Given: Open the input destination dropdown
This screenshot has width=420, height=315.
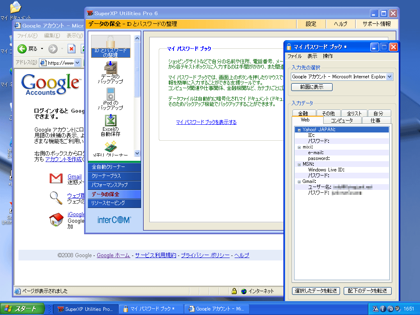Looking at the screenshot, I should pyautogui.click(x=390, y=77).
